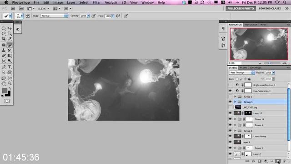Create new adjustment layer button
Viewport: 291px width, 164px height.
point(266,161)
